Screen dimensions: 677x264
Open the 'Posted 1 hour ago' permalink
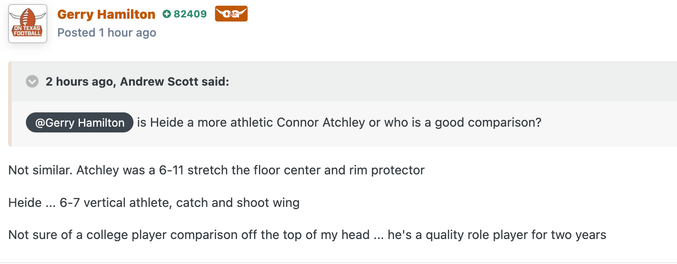coord(107,33)
